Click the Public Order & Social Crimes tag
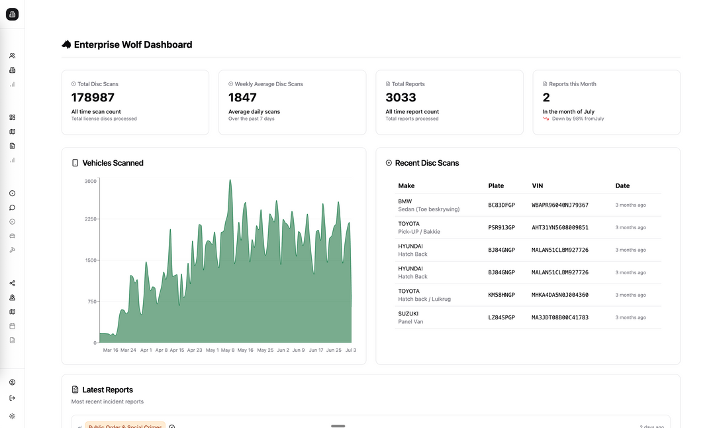715x428 pixels. (126, 425)
